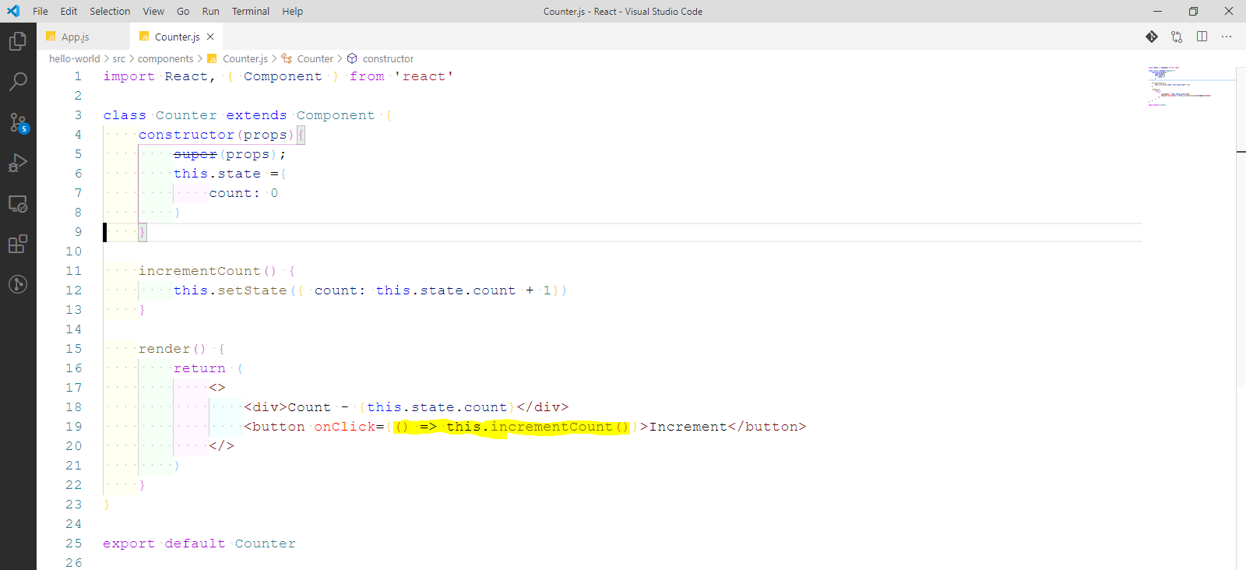The image size is (1246, 570).
Task: Click 'return' keyword on line 16
Action: point(199,368)
